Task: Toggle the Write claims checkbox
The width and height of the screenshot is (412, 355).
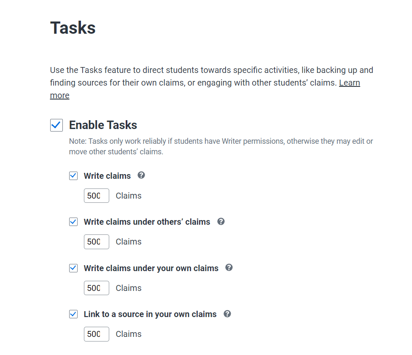Action: [73, 176]
